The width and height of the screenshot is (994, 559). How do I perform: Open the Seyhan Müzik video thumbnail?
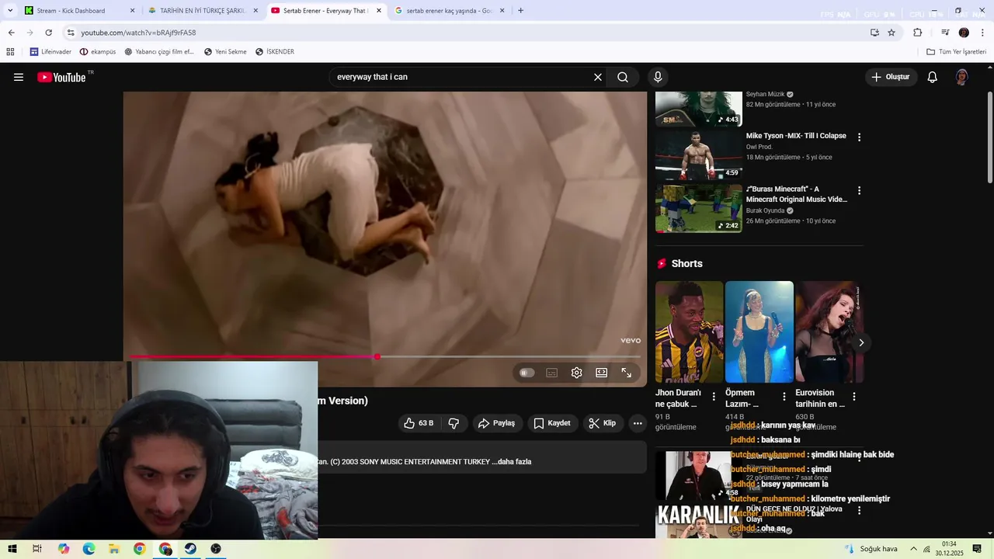[698, 109]
